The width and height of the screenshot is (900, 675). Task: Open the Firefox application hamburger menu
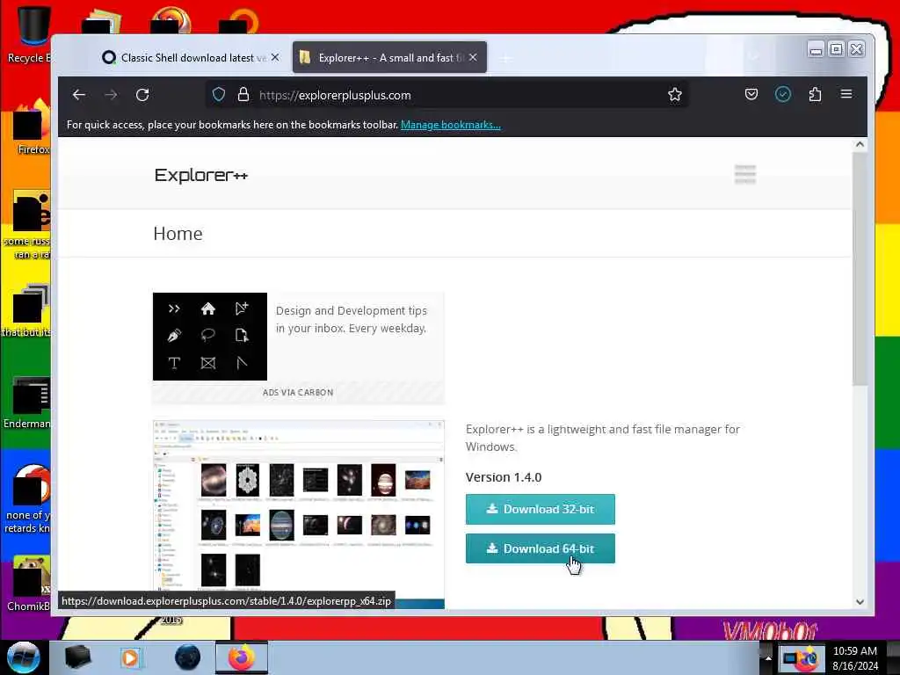pos(846,94)
